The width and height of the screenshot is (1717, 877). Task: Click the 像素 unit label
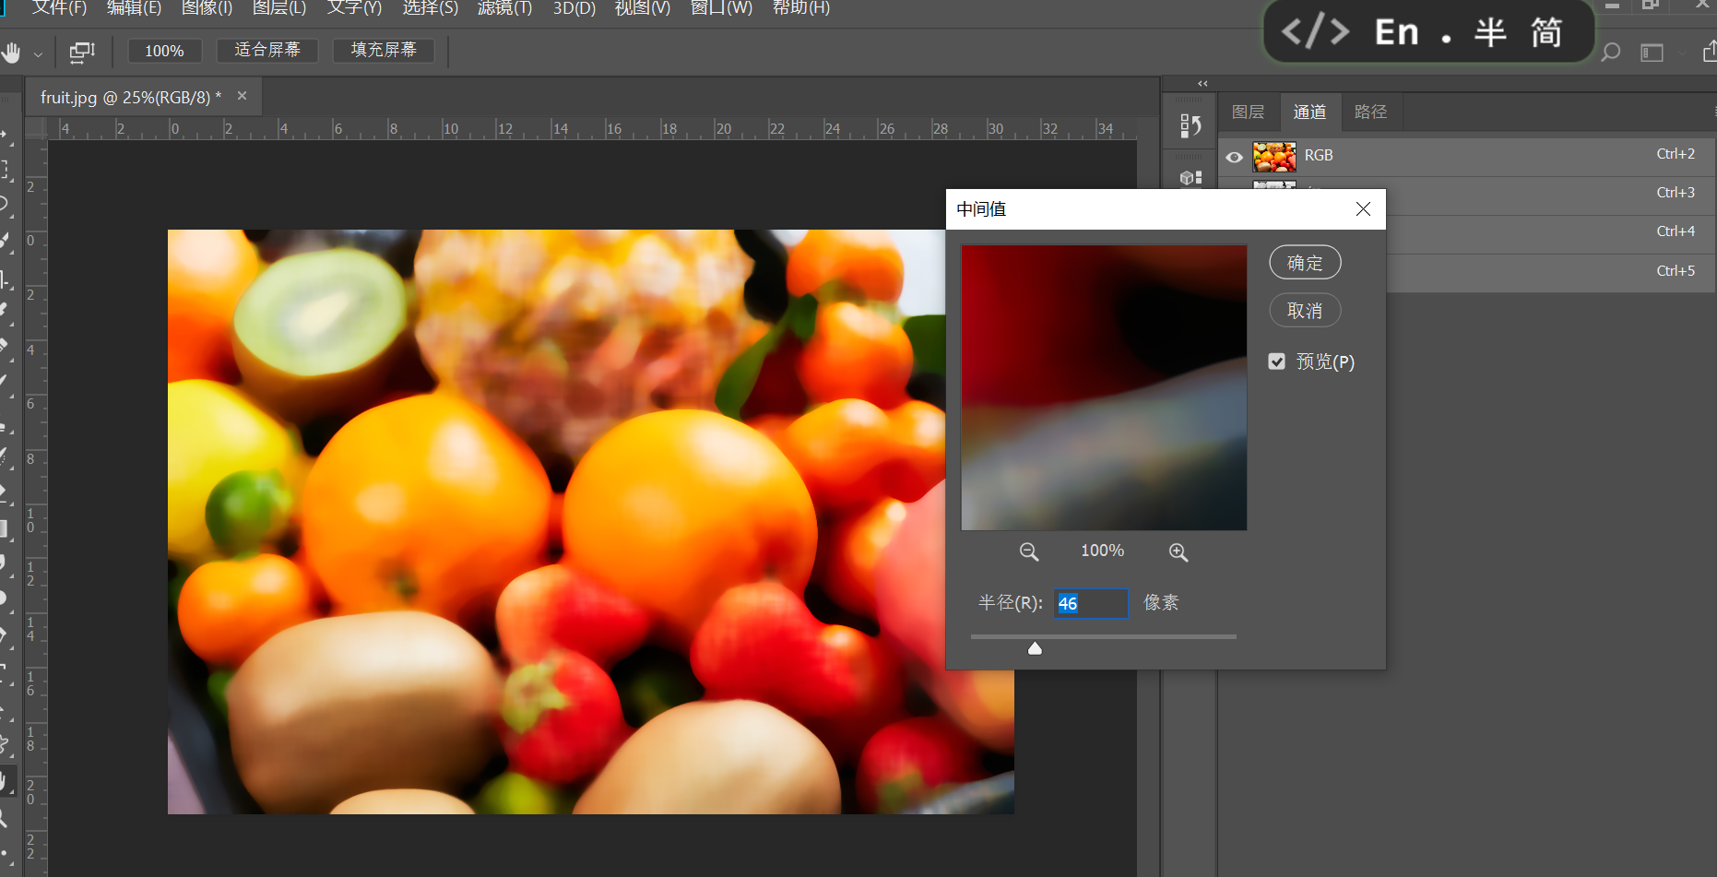tap(1161, 602)
